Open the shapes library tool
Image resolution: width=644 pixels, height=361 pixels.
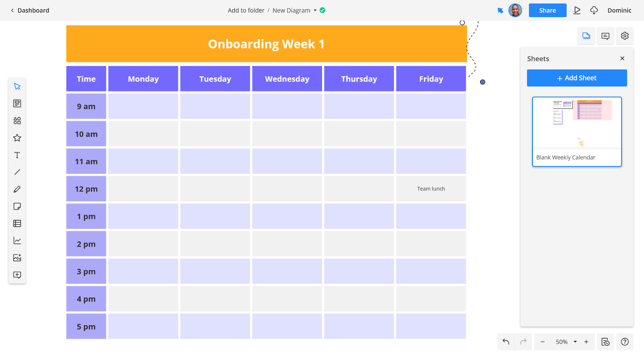17,121
